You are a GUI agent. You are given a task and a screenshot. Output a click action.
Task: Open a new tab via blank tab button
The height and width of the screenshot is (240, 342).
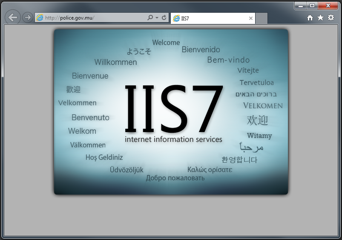[262, 18]
